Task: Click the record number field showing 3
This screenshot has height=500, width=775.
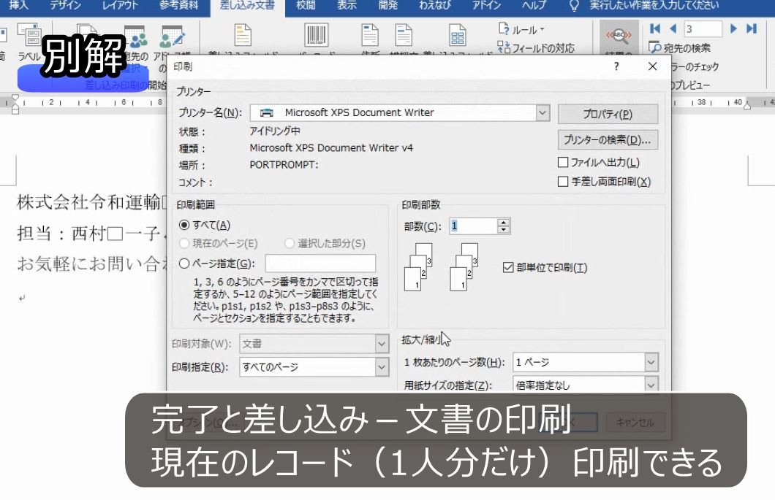Action: click(x=703, y=29)
